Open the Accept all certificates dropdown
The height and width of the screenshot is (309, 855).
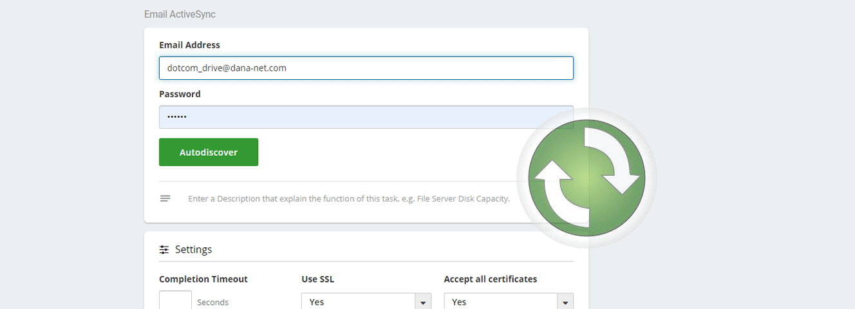(509, 301)
